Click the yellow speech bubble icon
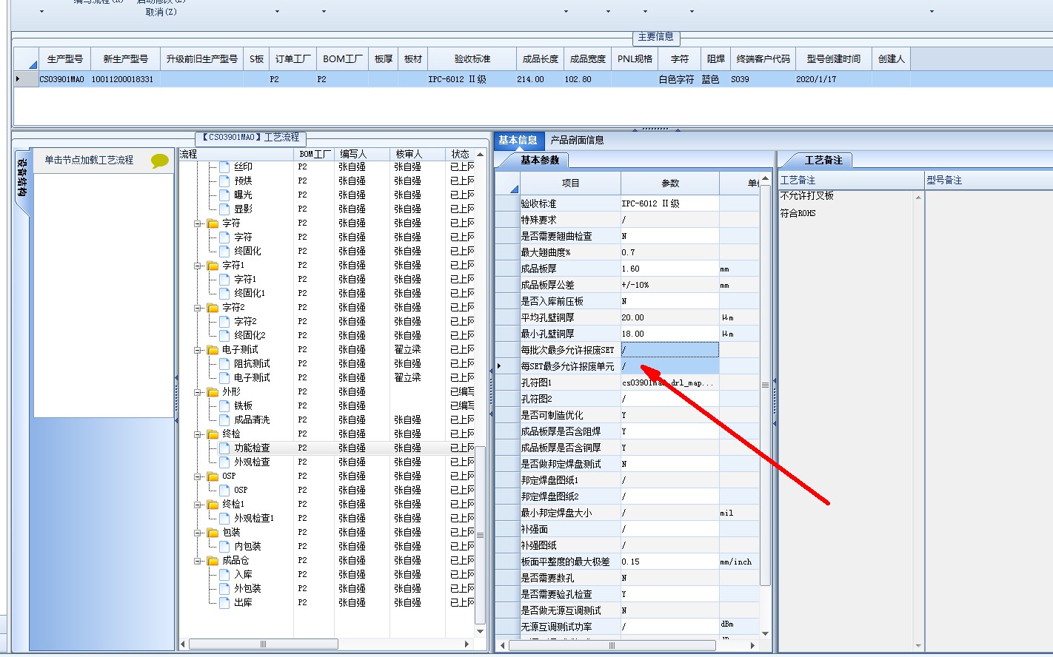1053x657 pixels. pyautogui.click(x=160, y=161)
